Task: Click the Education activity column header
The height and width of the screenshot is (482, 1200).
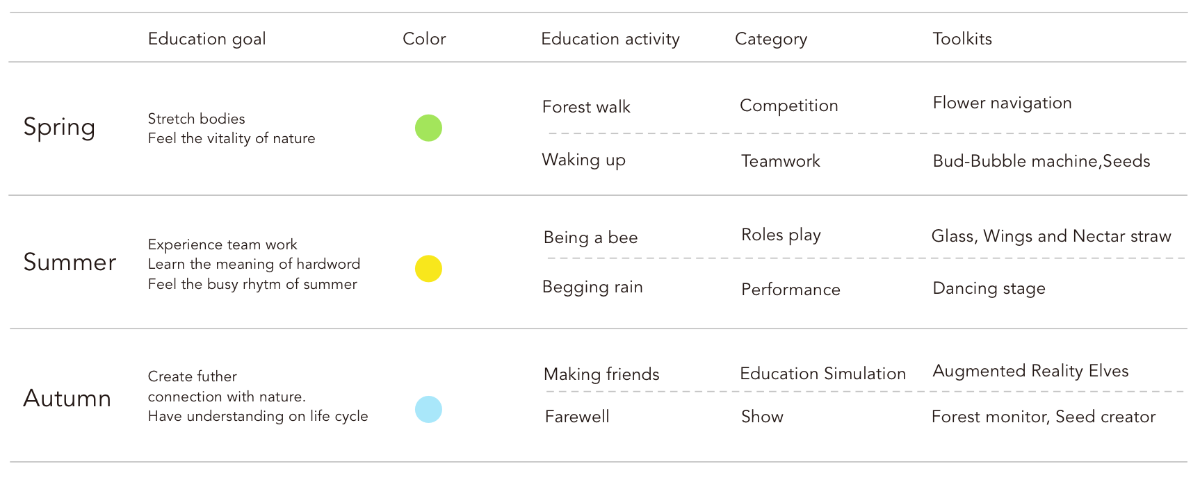Action: point(610,39)
